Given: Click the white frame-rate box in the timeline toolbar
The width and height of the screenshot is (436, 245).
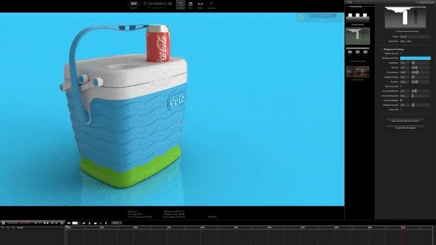Looking at the screenshot, I should tap(75, 223).
